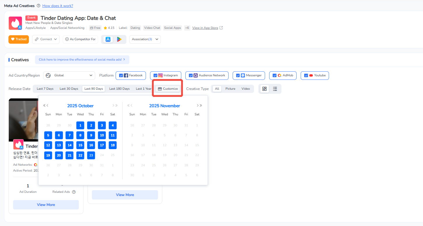The height and width of the screenshot is (226, 423).
Task: Click the orange Tracked button
Action: pos(19,39)
